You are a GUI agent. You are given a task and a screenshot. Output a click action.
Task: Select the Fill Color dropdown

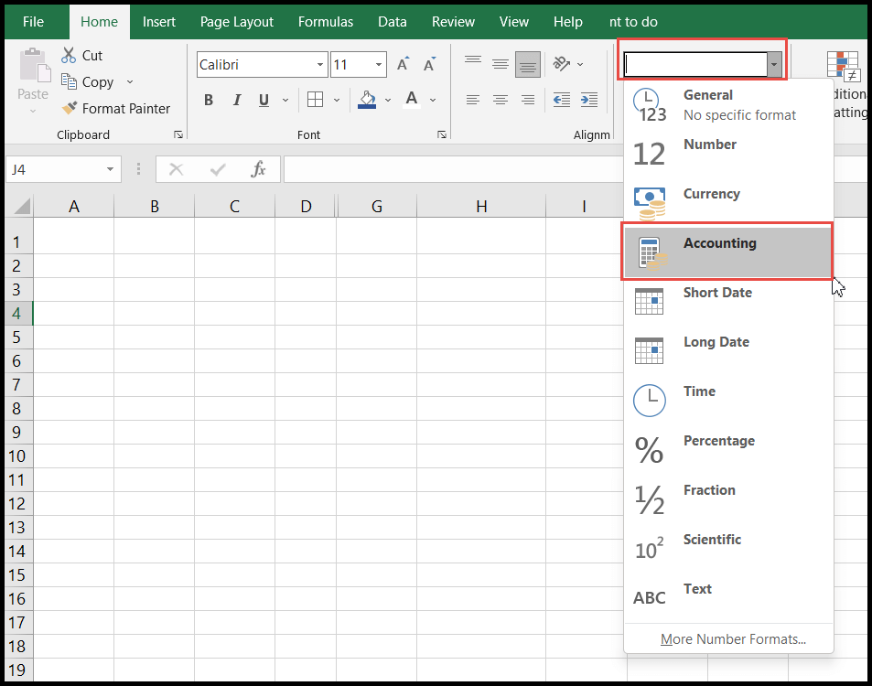coord(386,99)
